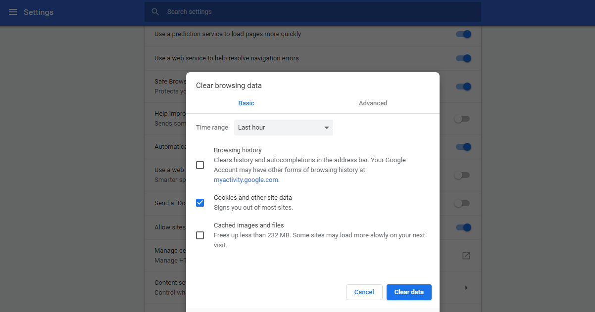This screenshot has height=312, width=595.
Task: Click the magnifier icon in search bar
Action: tap(155, 12)
